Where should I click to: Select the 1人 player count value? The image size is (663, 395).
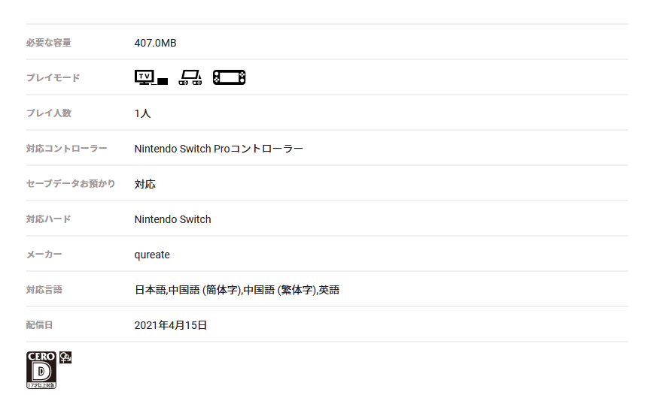(x=142, y=113)
